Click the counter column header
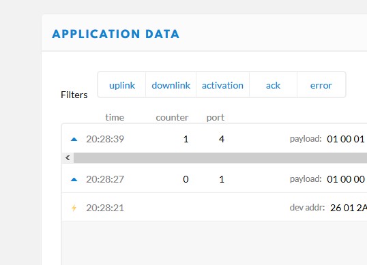Viewport: 367px width, 265px height. coord(172,117)
